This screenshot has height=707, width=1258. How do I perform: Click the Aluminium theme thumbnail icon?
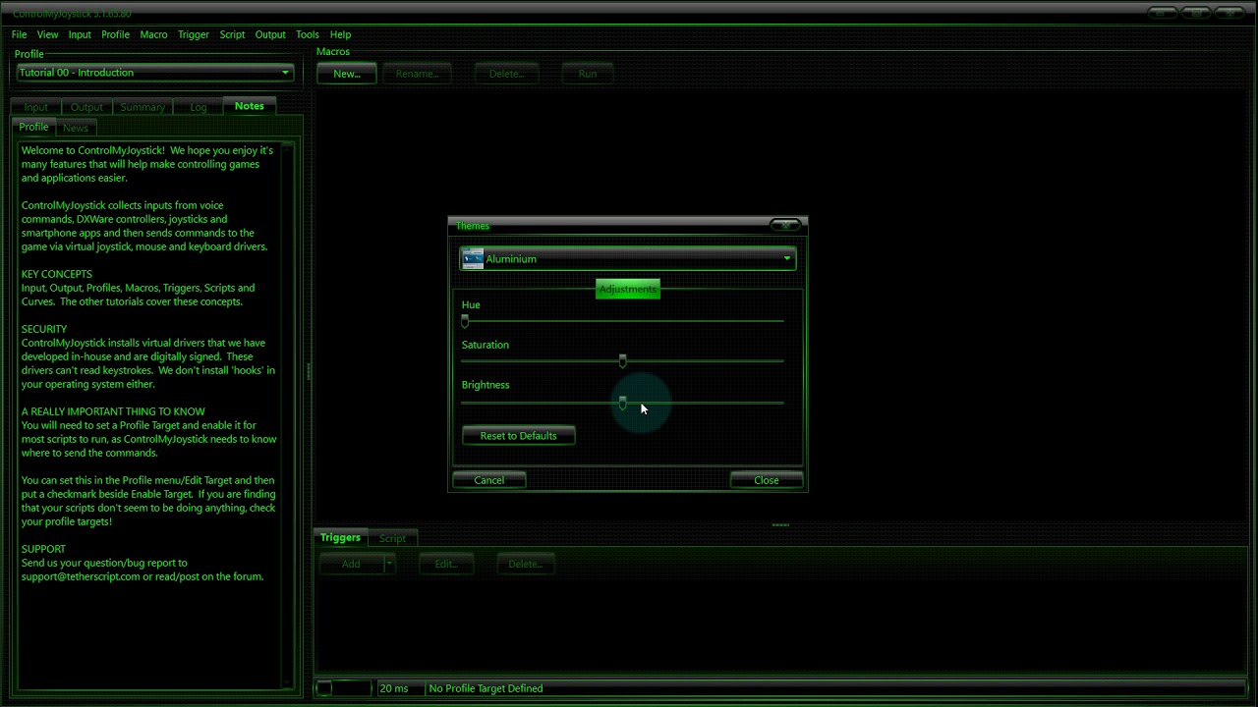[473, 259]
